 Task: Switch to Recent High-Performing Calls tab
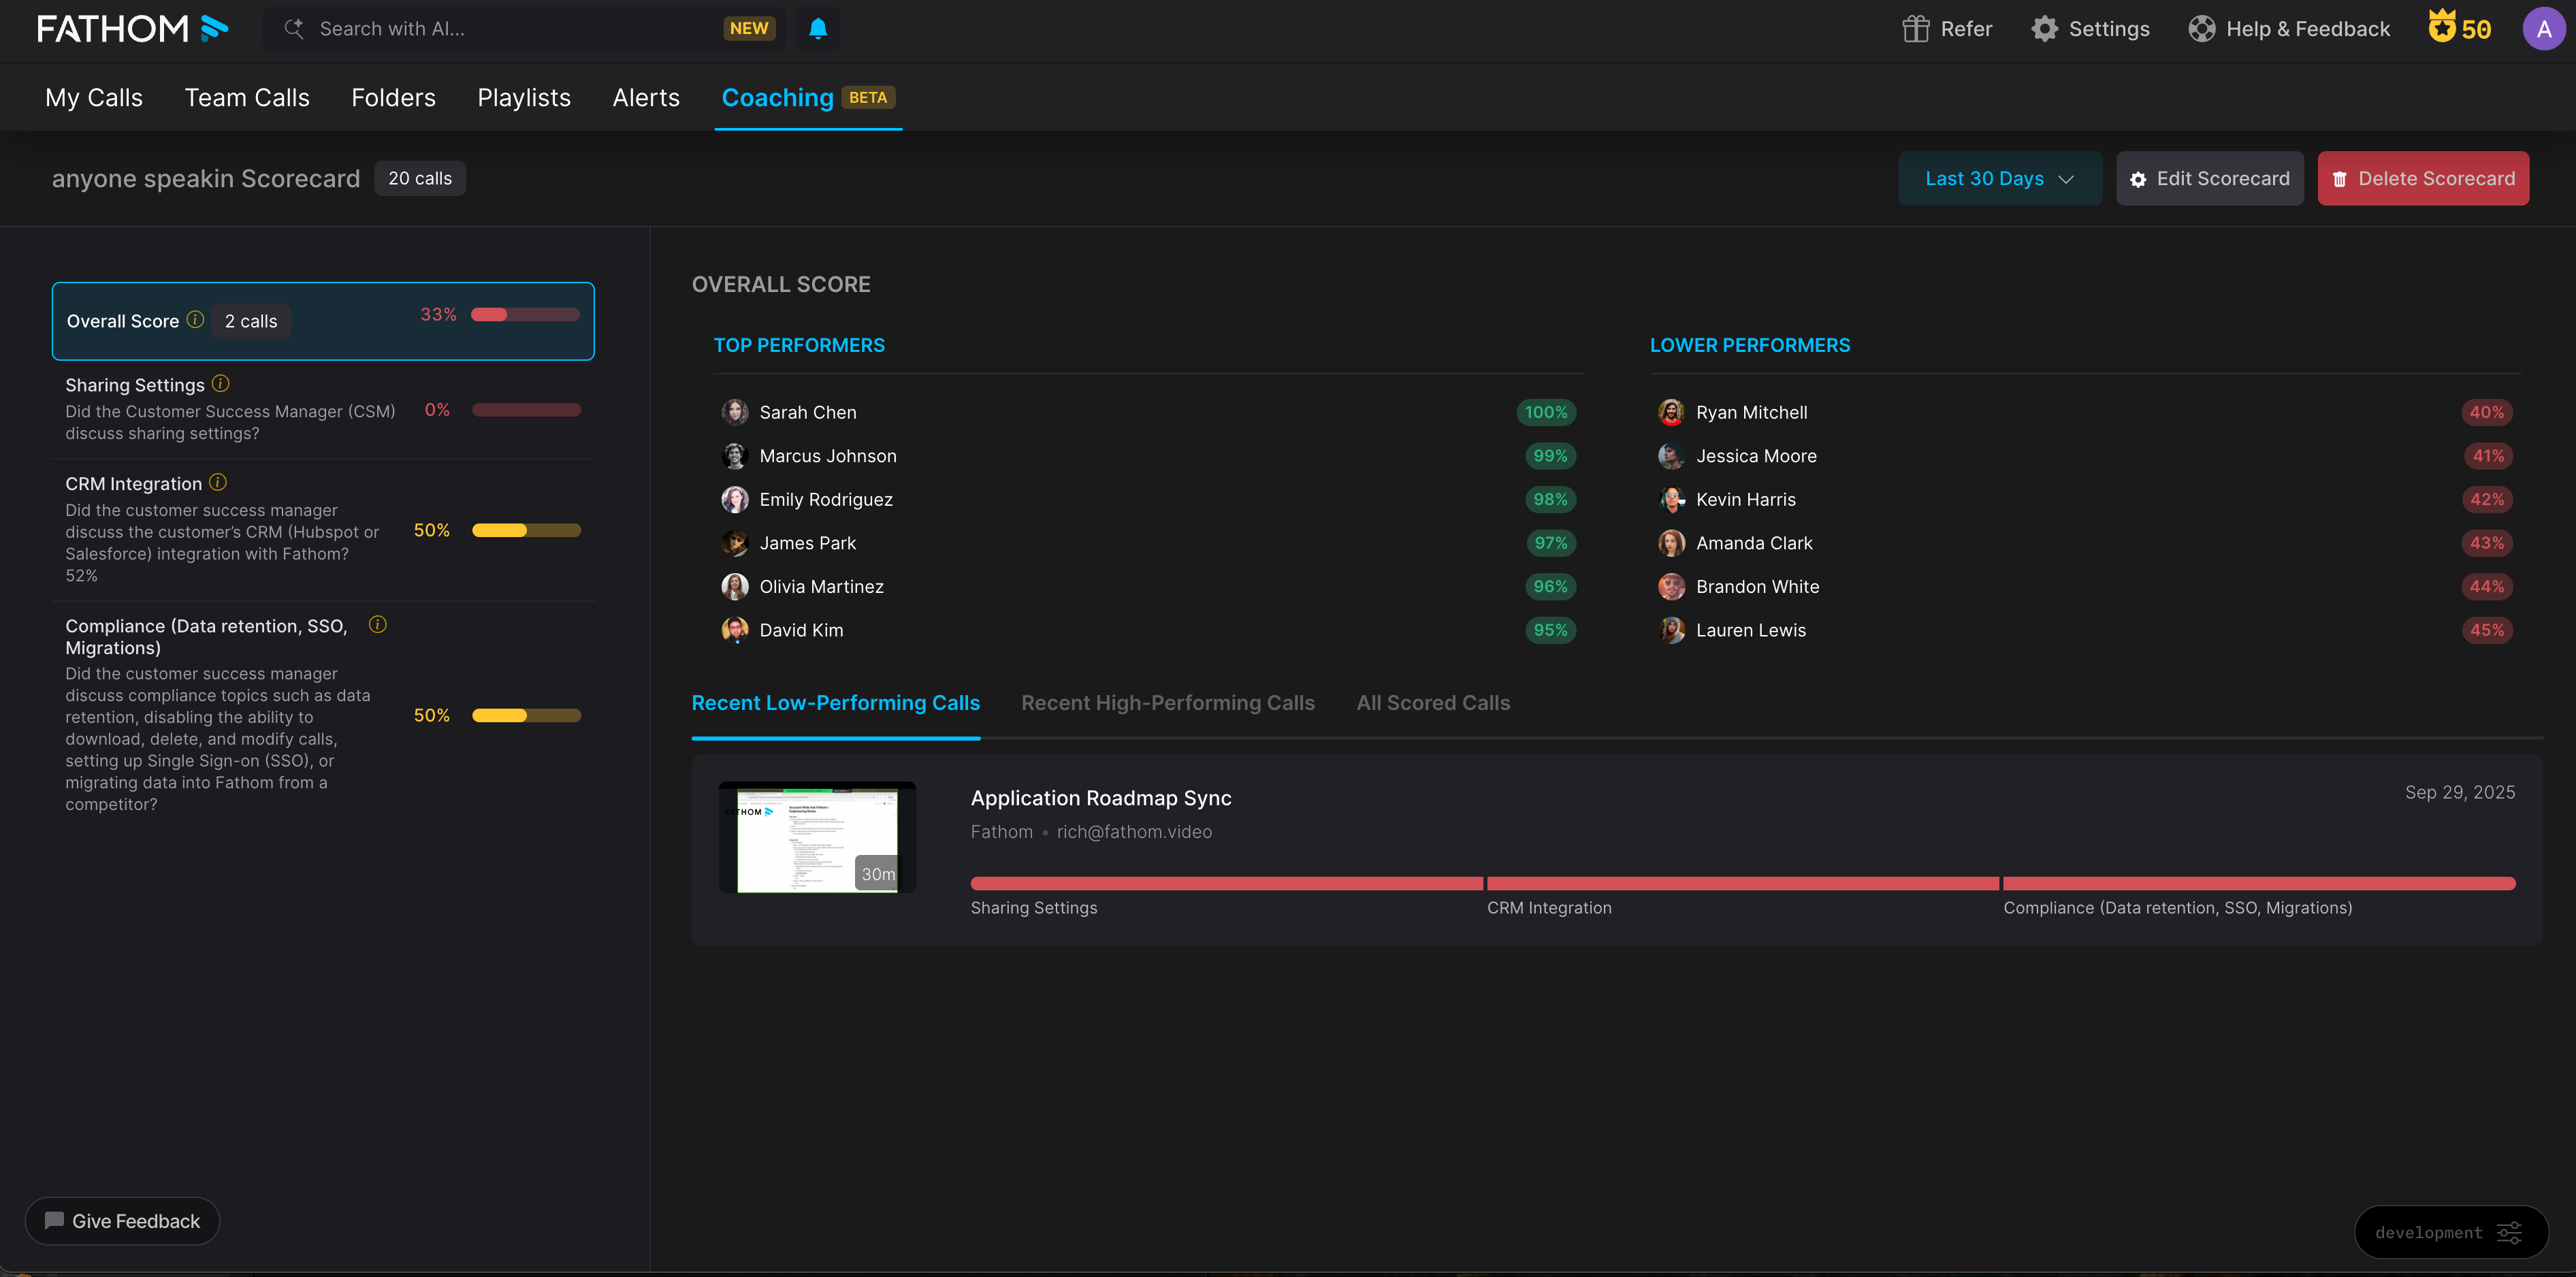point(1167,703)
